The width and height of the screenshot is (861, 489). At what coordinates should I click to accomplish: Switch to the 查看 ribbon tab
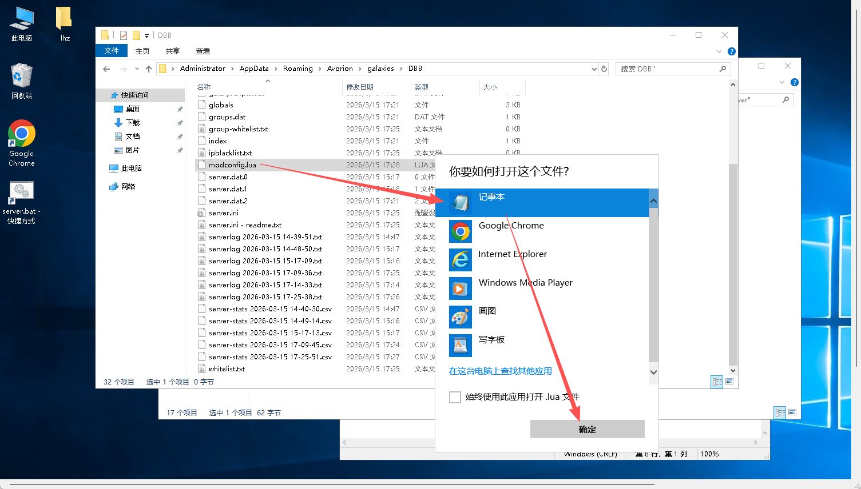pos(203,51)
